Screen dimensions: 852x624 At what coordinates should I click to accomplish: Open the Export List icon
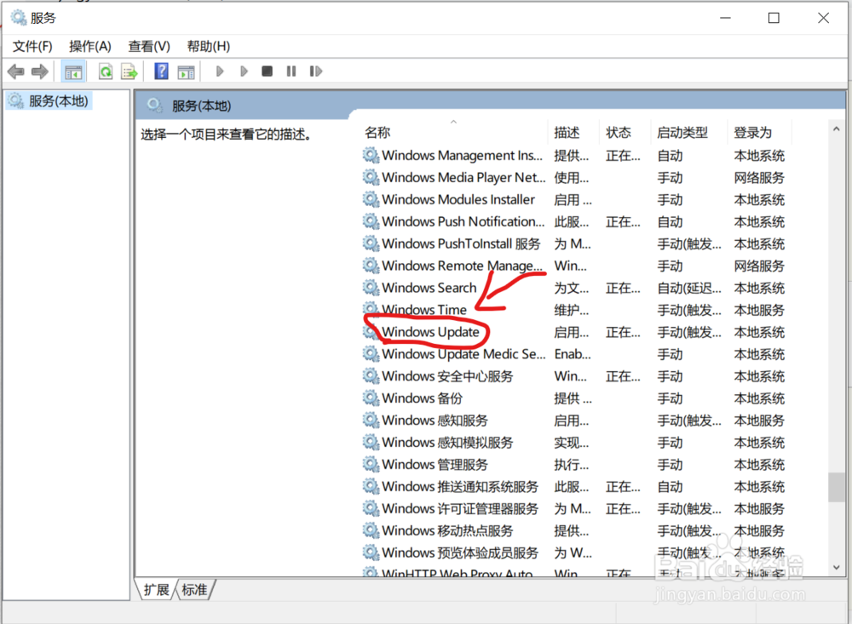point(130,71)
